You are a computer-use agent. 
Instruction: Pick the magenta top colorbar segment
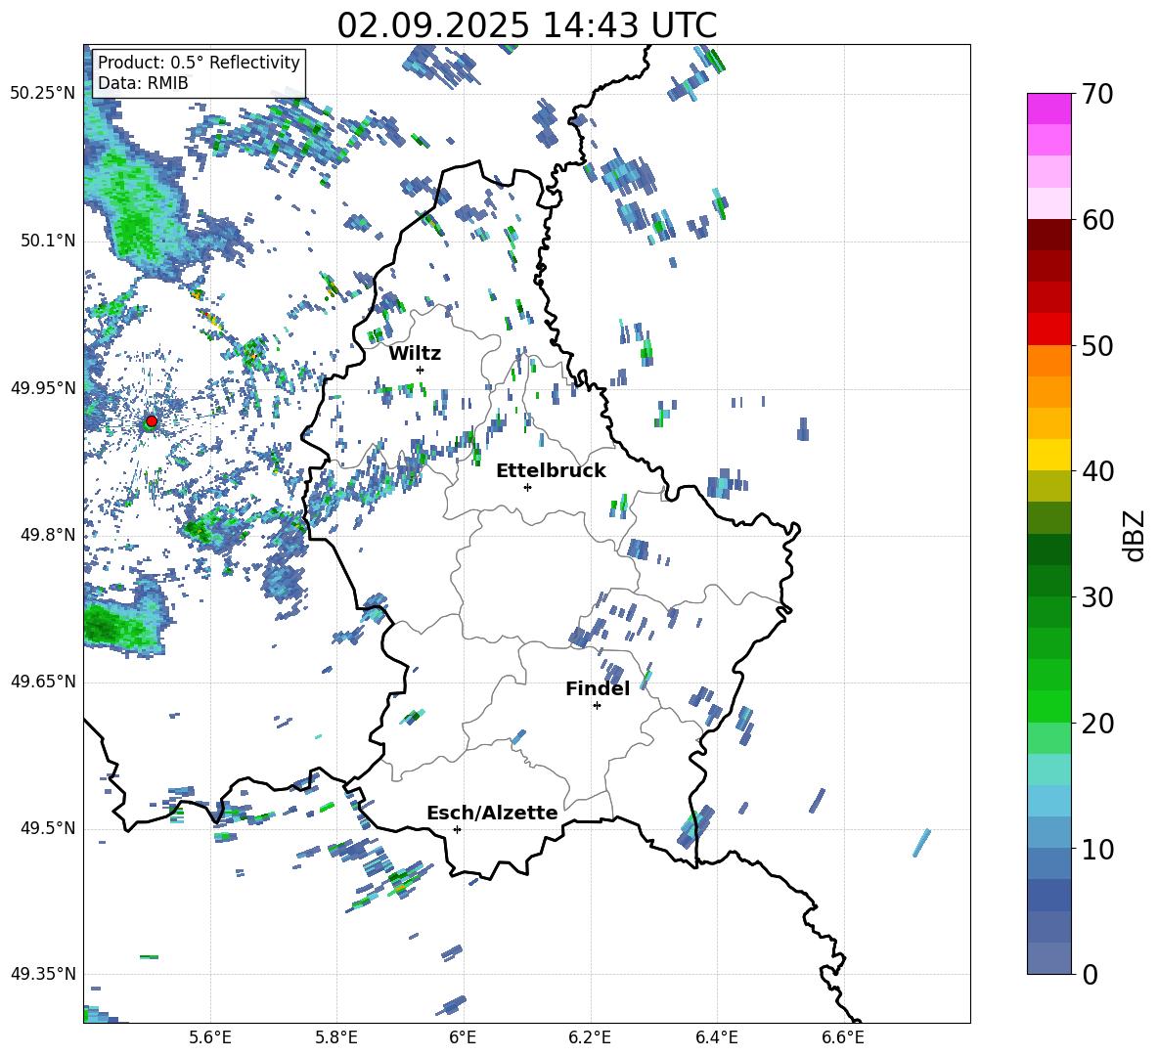click(1048, 109)
